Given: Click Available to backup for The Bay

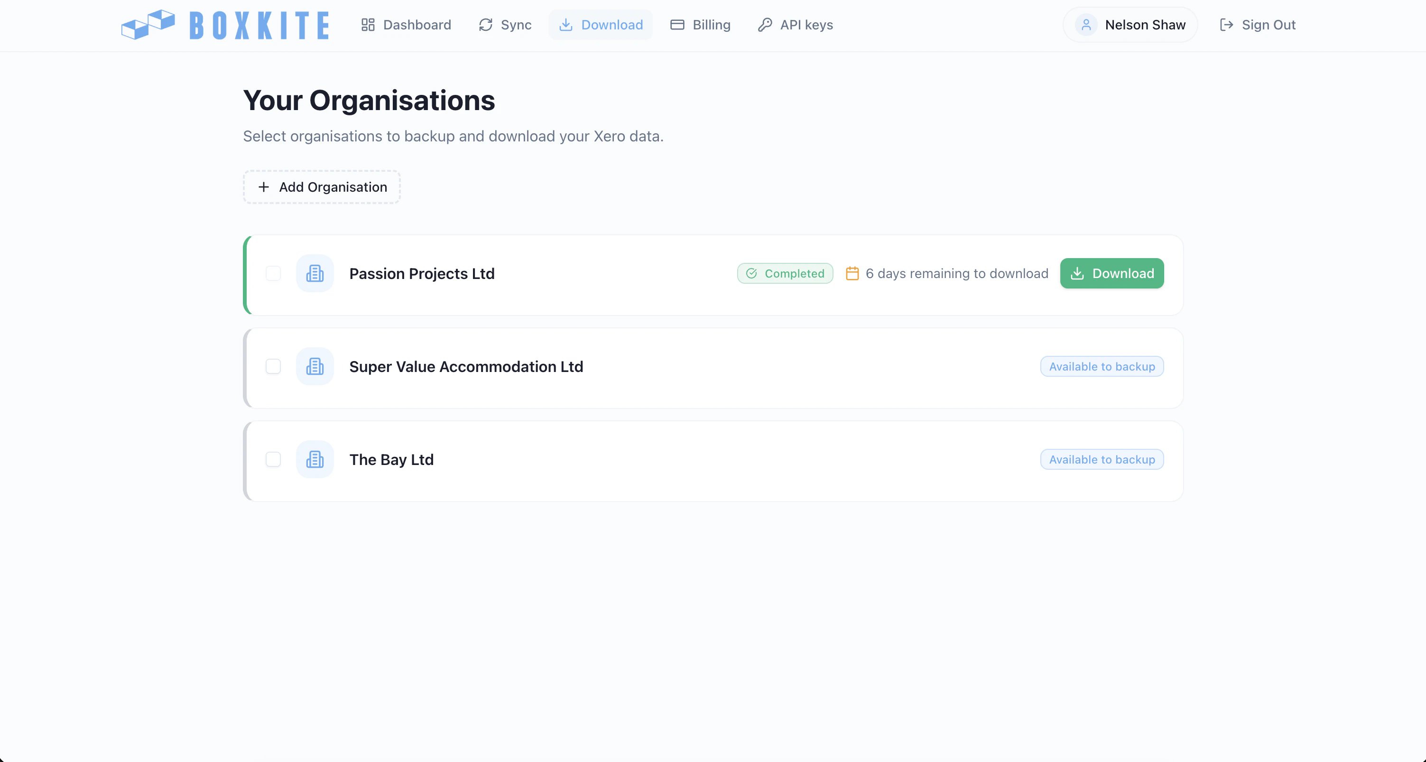Looking at the screenshot, I should [1102, 460].
